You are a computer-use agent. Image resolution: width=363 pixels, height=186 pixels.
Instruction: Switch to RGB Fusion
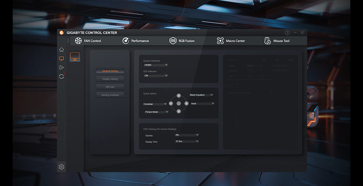(182, 41)
